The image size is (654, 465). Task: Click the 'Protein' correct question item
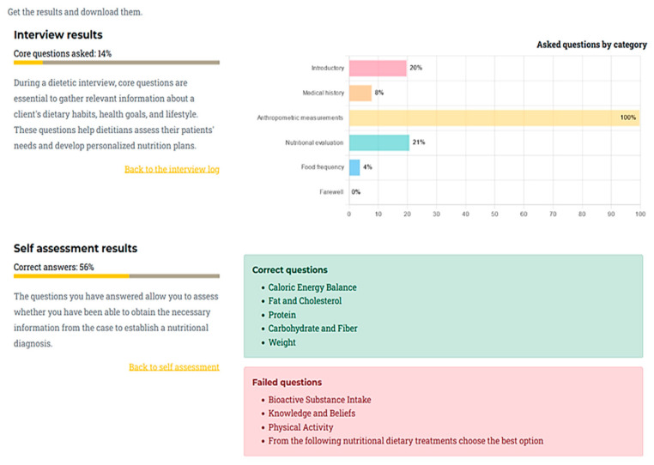point(282,315)
